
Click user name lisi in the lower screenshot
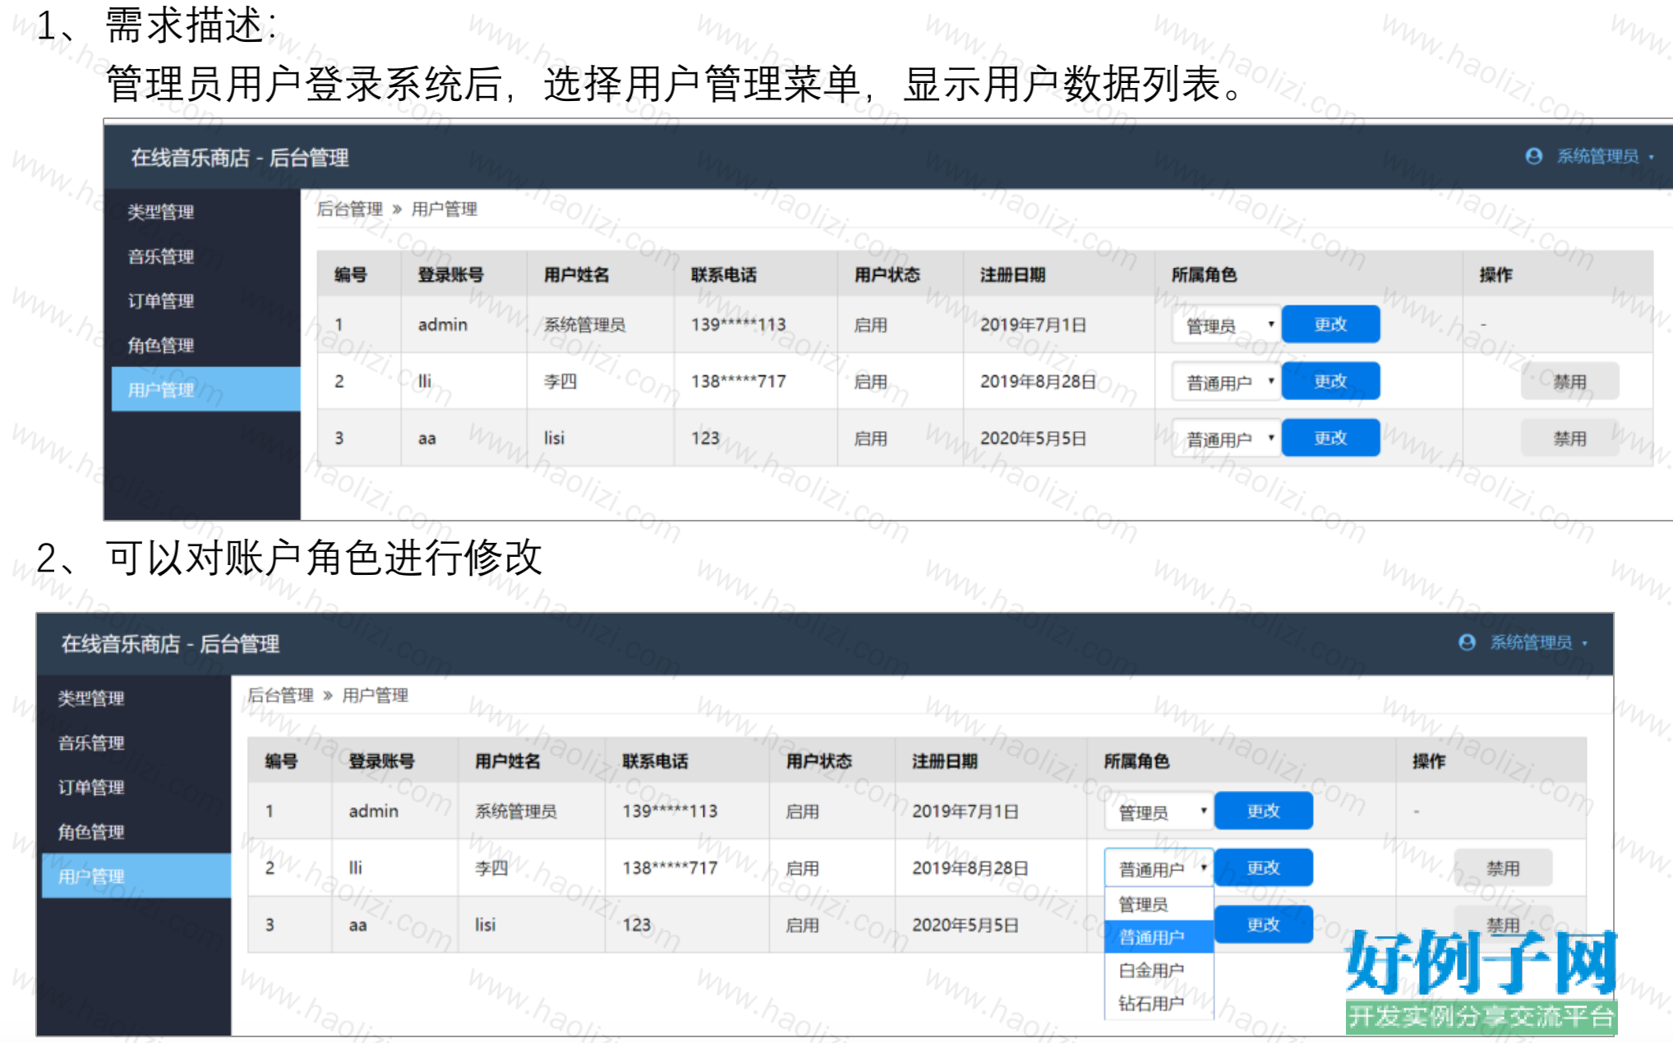(x=486, y=925)
